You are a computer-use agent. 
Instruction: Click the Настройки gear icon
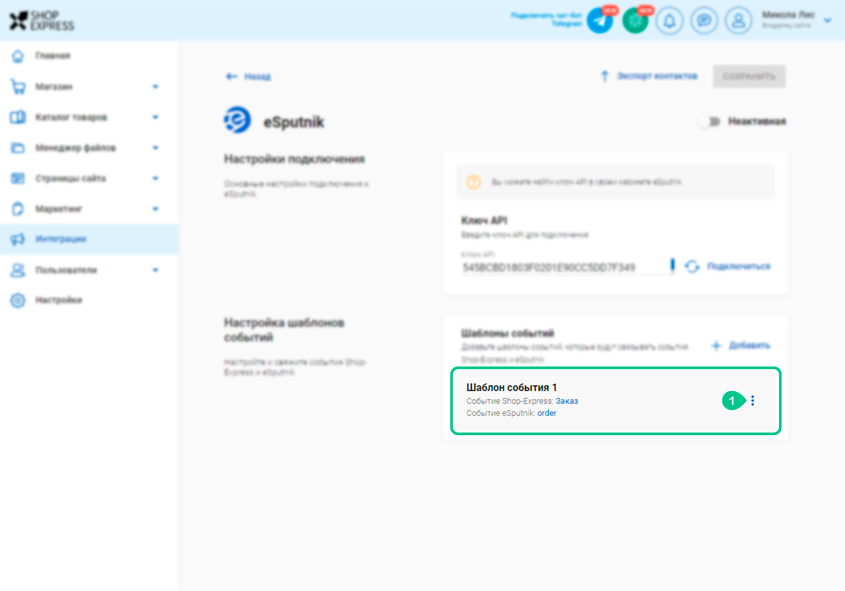(x=18, y=300)
